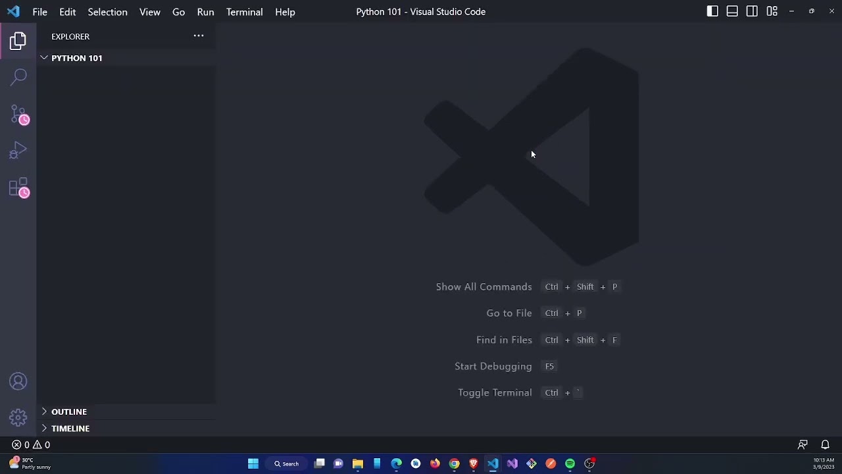Screen dimensions: 842x474
Task: Open the Explorer view in the activity bar
Action: tap(18, 41)
